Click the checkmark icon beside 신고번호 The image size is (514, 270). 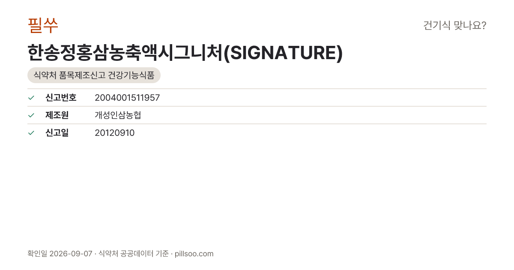pos(31,98)
